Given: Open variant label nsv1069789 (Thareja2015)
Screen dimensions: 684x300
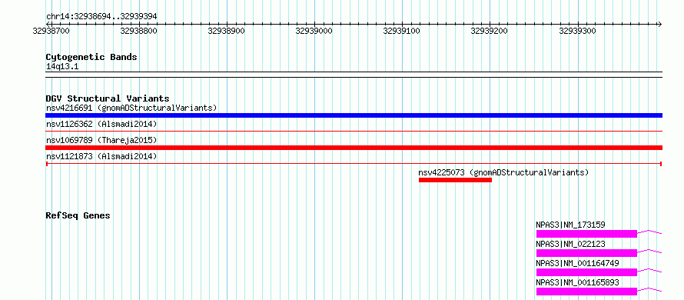Looking at the screenshot, I should coord(101,140).
